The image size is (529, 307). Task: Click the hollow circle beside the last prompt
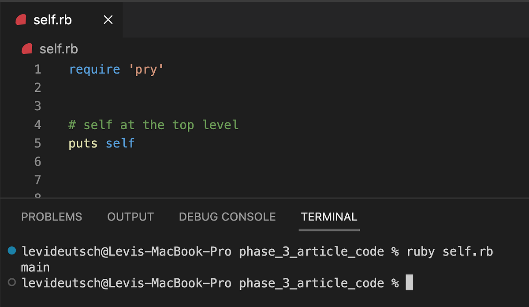[12, 282]
